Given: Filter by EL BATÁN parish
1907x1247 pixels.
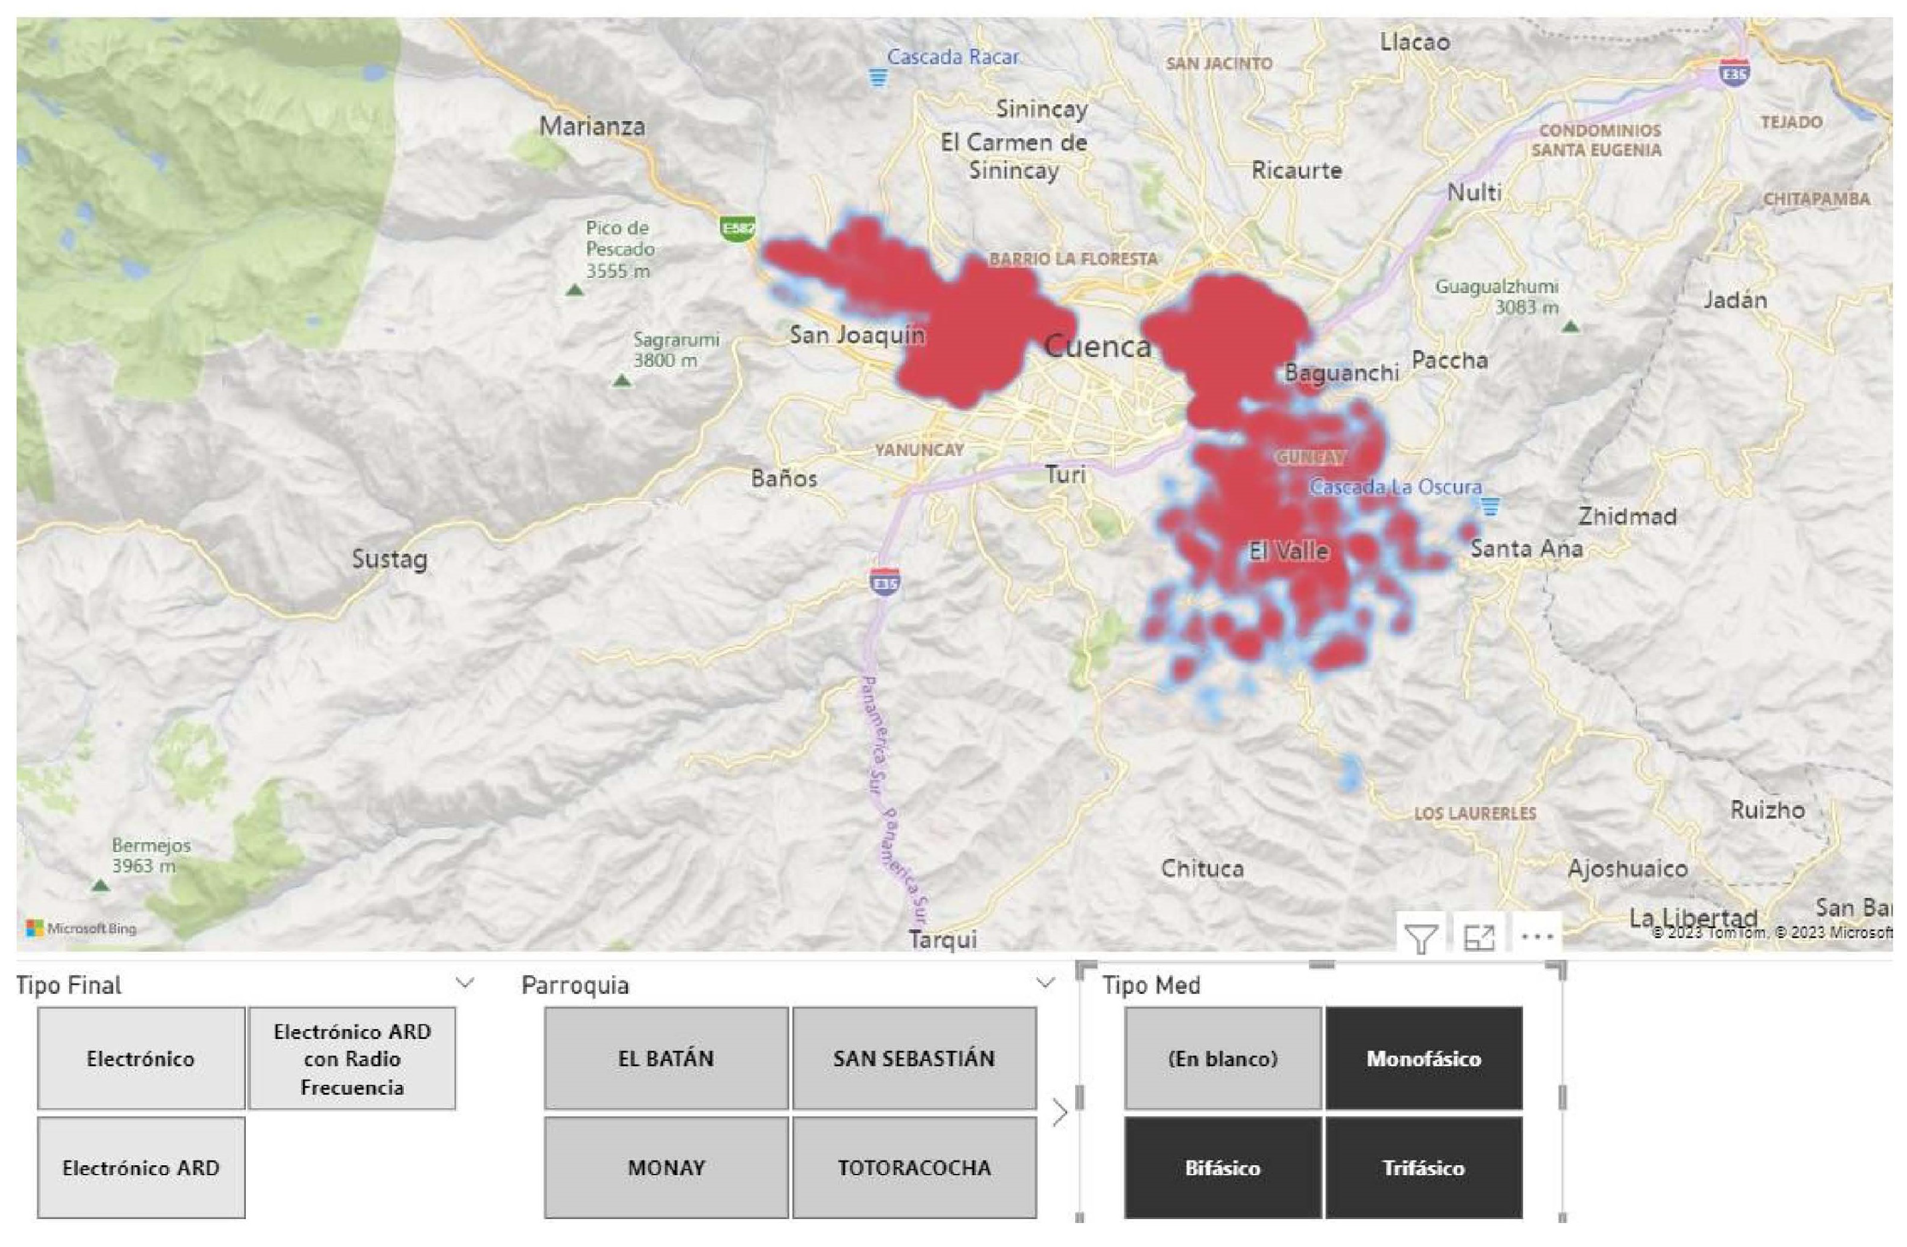Looking at the screenshot, I should (666, 1059).
